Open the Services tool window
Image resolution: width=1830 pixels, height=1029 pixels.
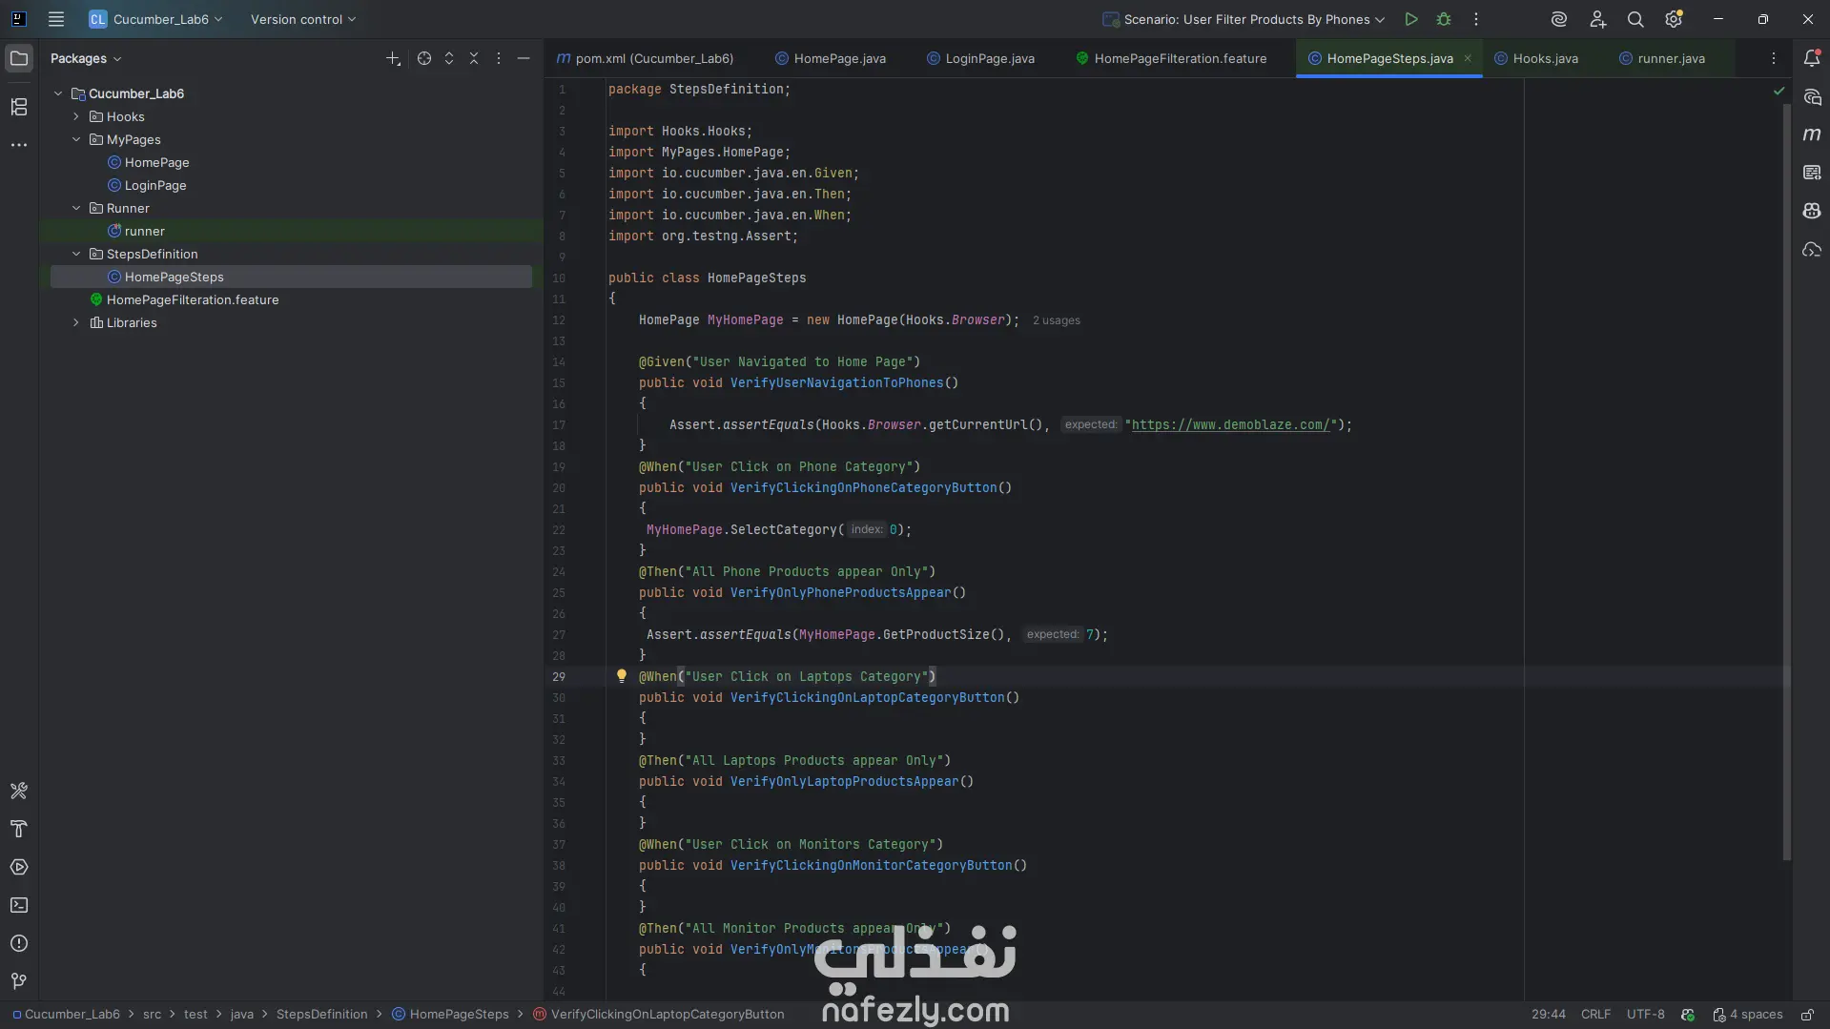pos(19,867)
